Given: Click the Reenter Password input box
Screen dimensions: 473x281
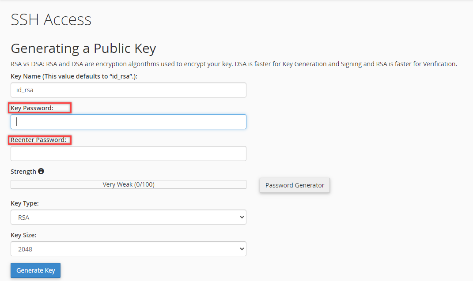Looking at the screenshot, I should coord(128,154).
